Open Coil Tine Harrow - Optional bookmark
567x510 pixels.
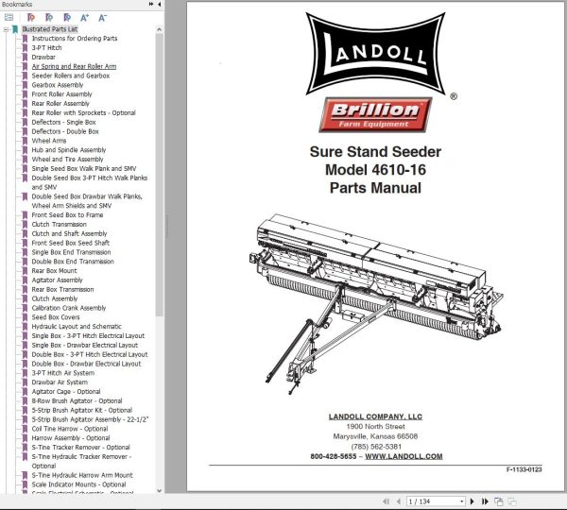pos(70,429)
